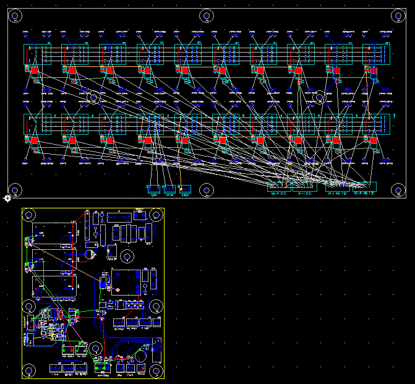
Task: Click the origin marker below the large board
Action: click(7, 198)
